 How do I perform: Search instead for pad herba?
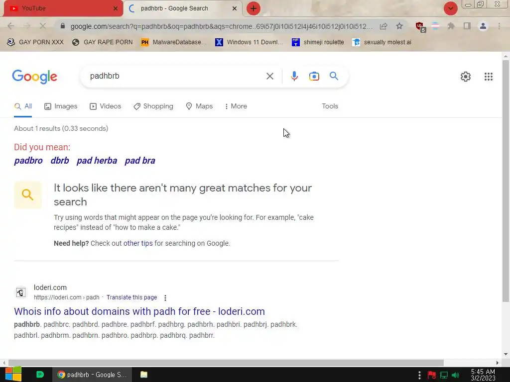tap(97, 161)
